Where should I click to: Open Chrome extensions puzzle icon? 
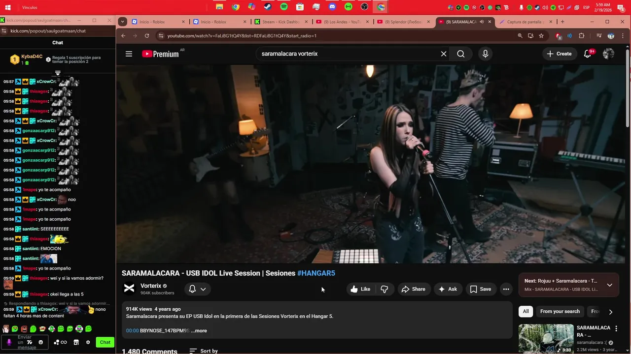[582, 36]
